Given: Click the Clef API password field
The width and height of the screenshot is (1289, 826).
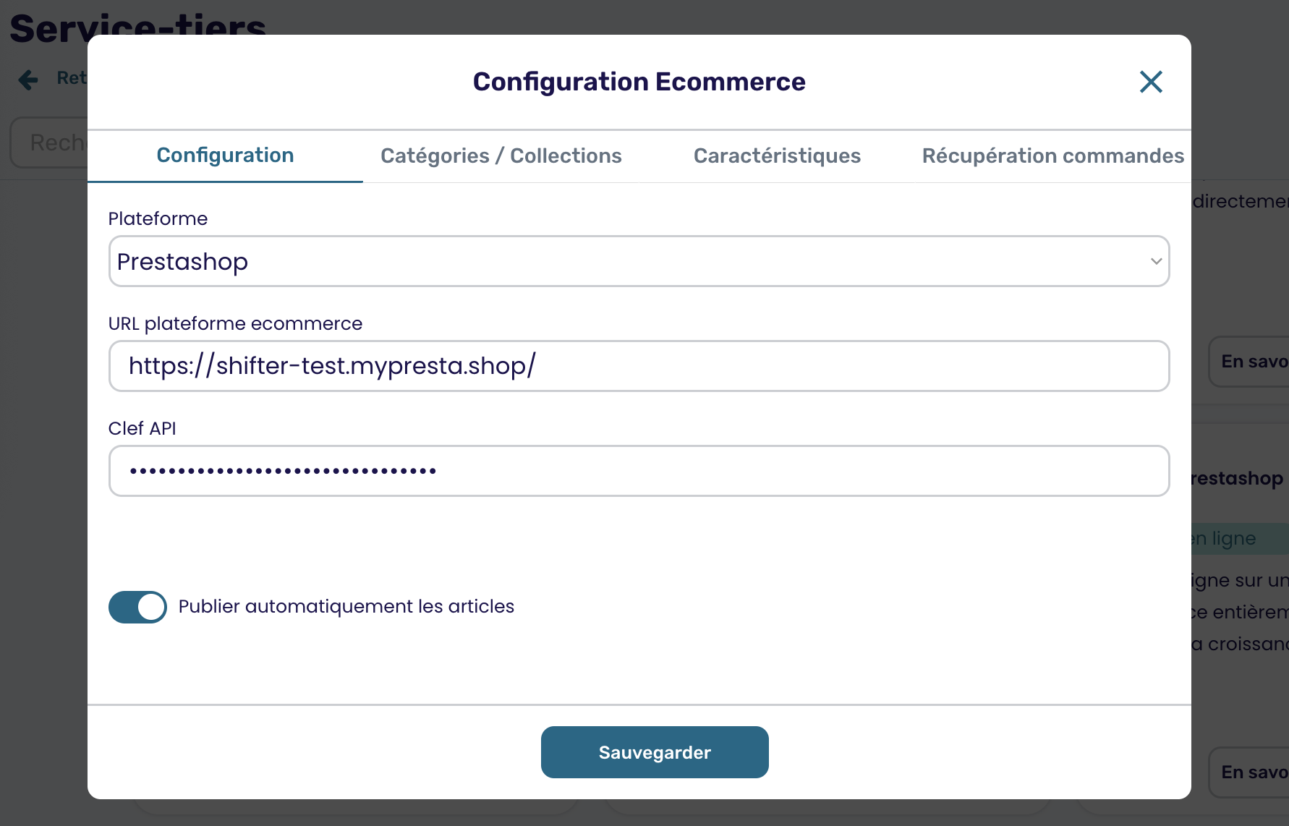Looking at the screenshot, I should click(x=639, y=471).
